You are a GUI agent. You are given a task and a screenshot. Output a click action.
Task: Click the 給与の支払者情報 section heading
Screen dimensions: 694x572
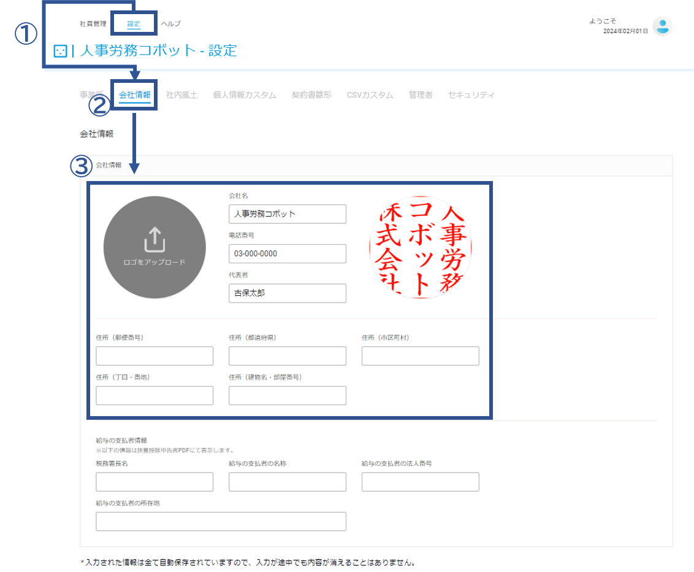click(121, 441)
